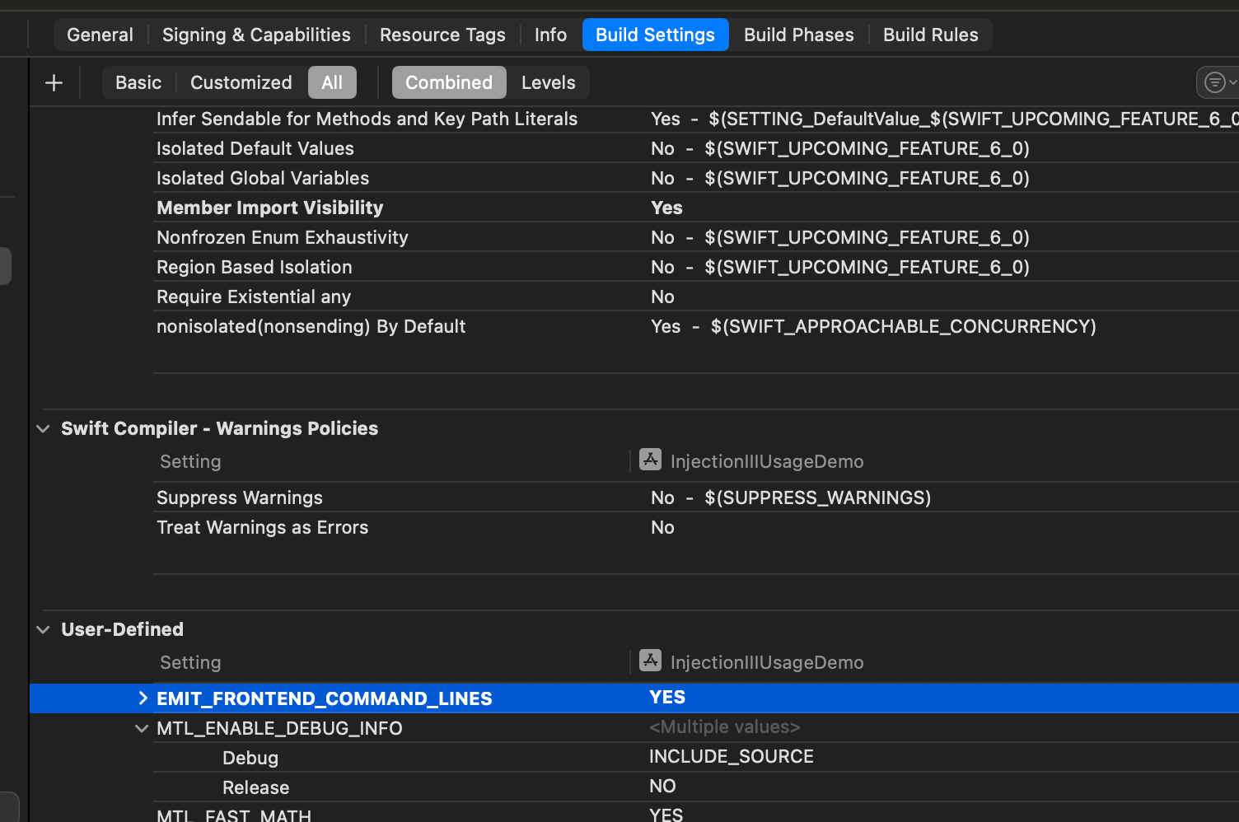Switch to Basic settings filter

(138, 82)
